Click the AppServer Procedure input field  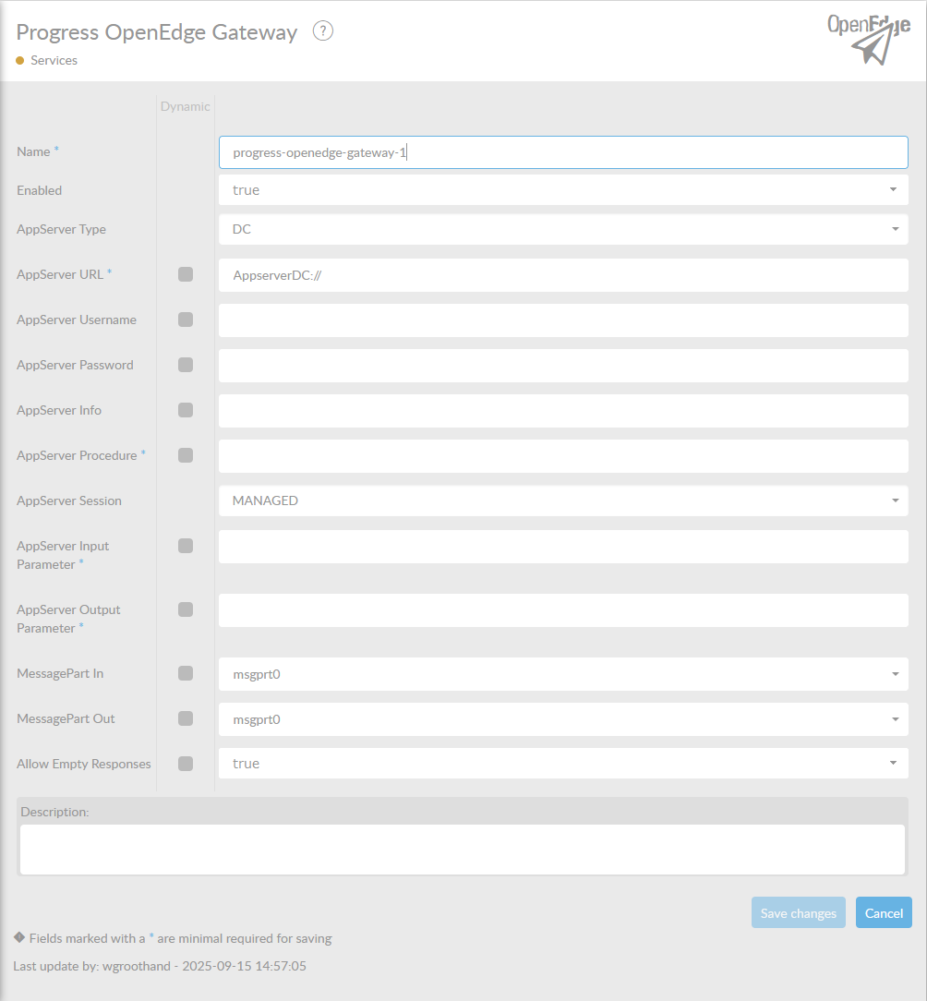tap(562, 456)
